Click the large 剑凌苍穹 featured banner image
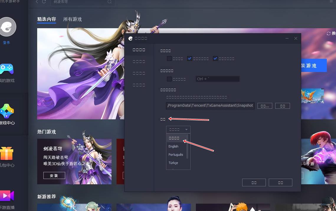This screenshot has height=211, width=336. point(81,74)
